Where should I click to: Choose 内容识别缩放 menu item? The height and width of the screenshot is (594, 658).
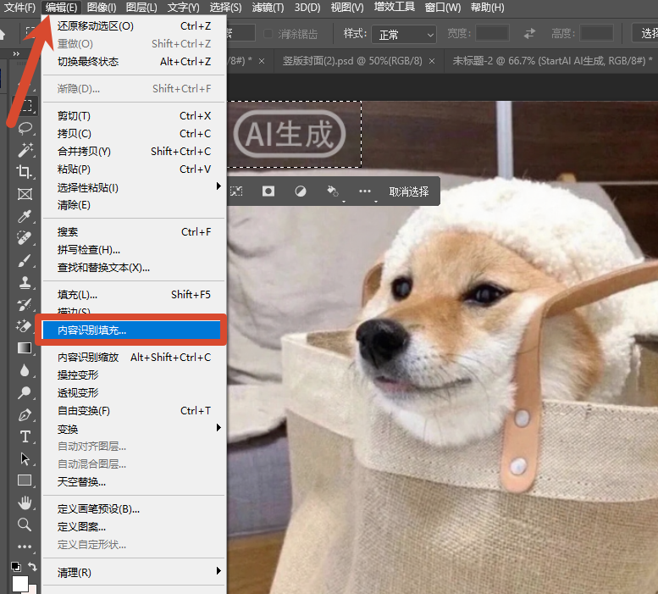(134, 358)
